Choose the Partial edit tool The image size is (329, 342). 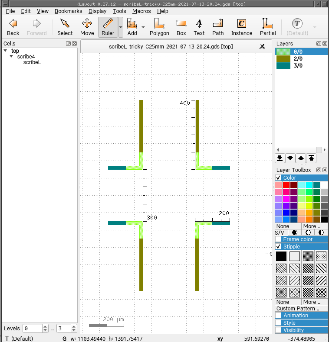click(268, 27)
